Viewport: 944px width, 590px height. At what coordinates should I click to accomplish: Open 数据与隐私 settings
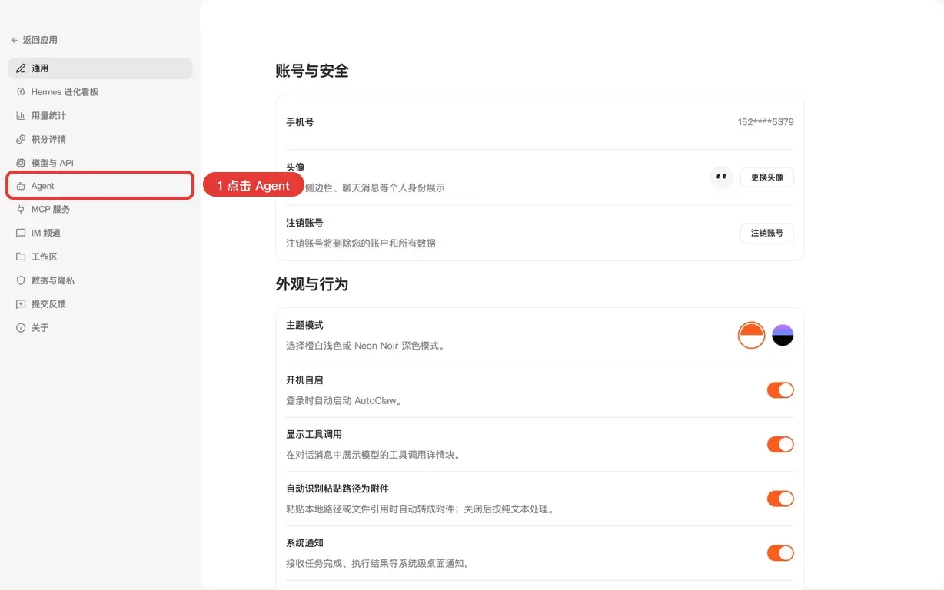pos(100,280)
